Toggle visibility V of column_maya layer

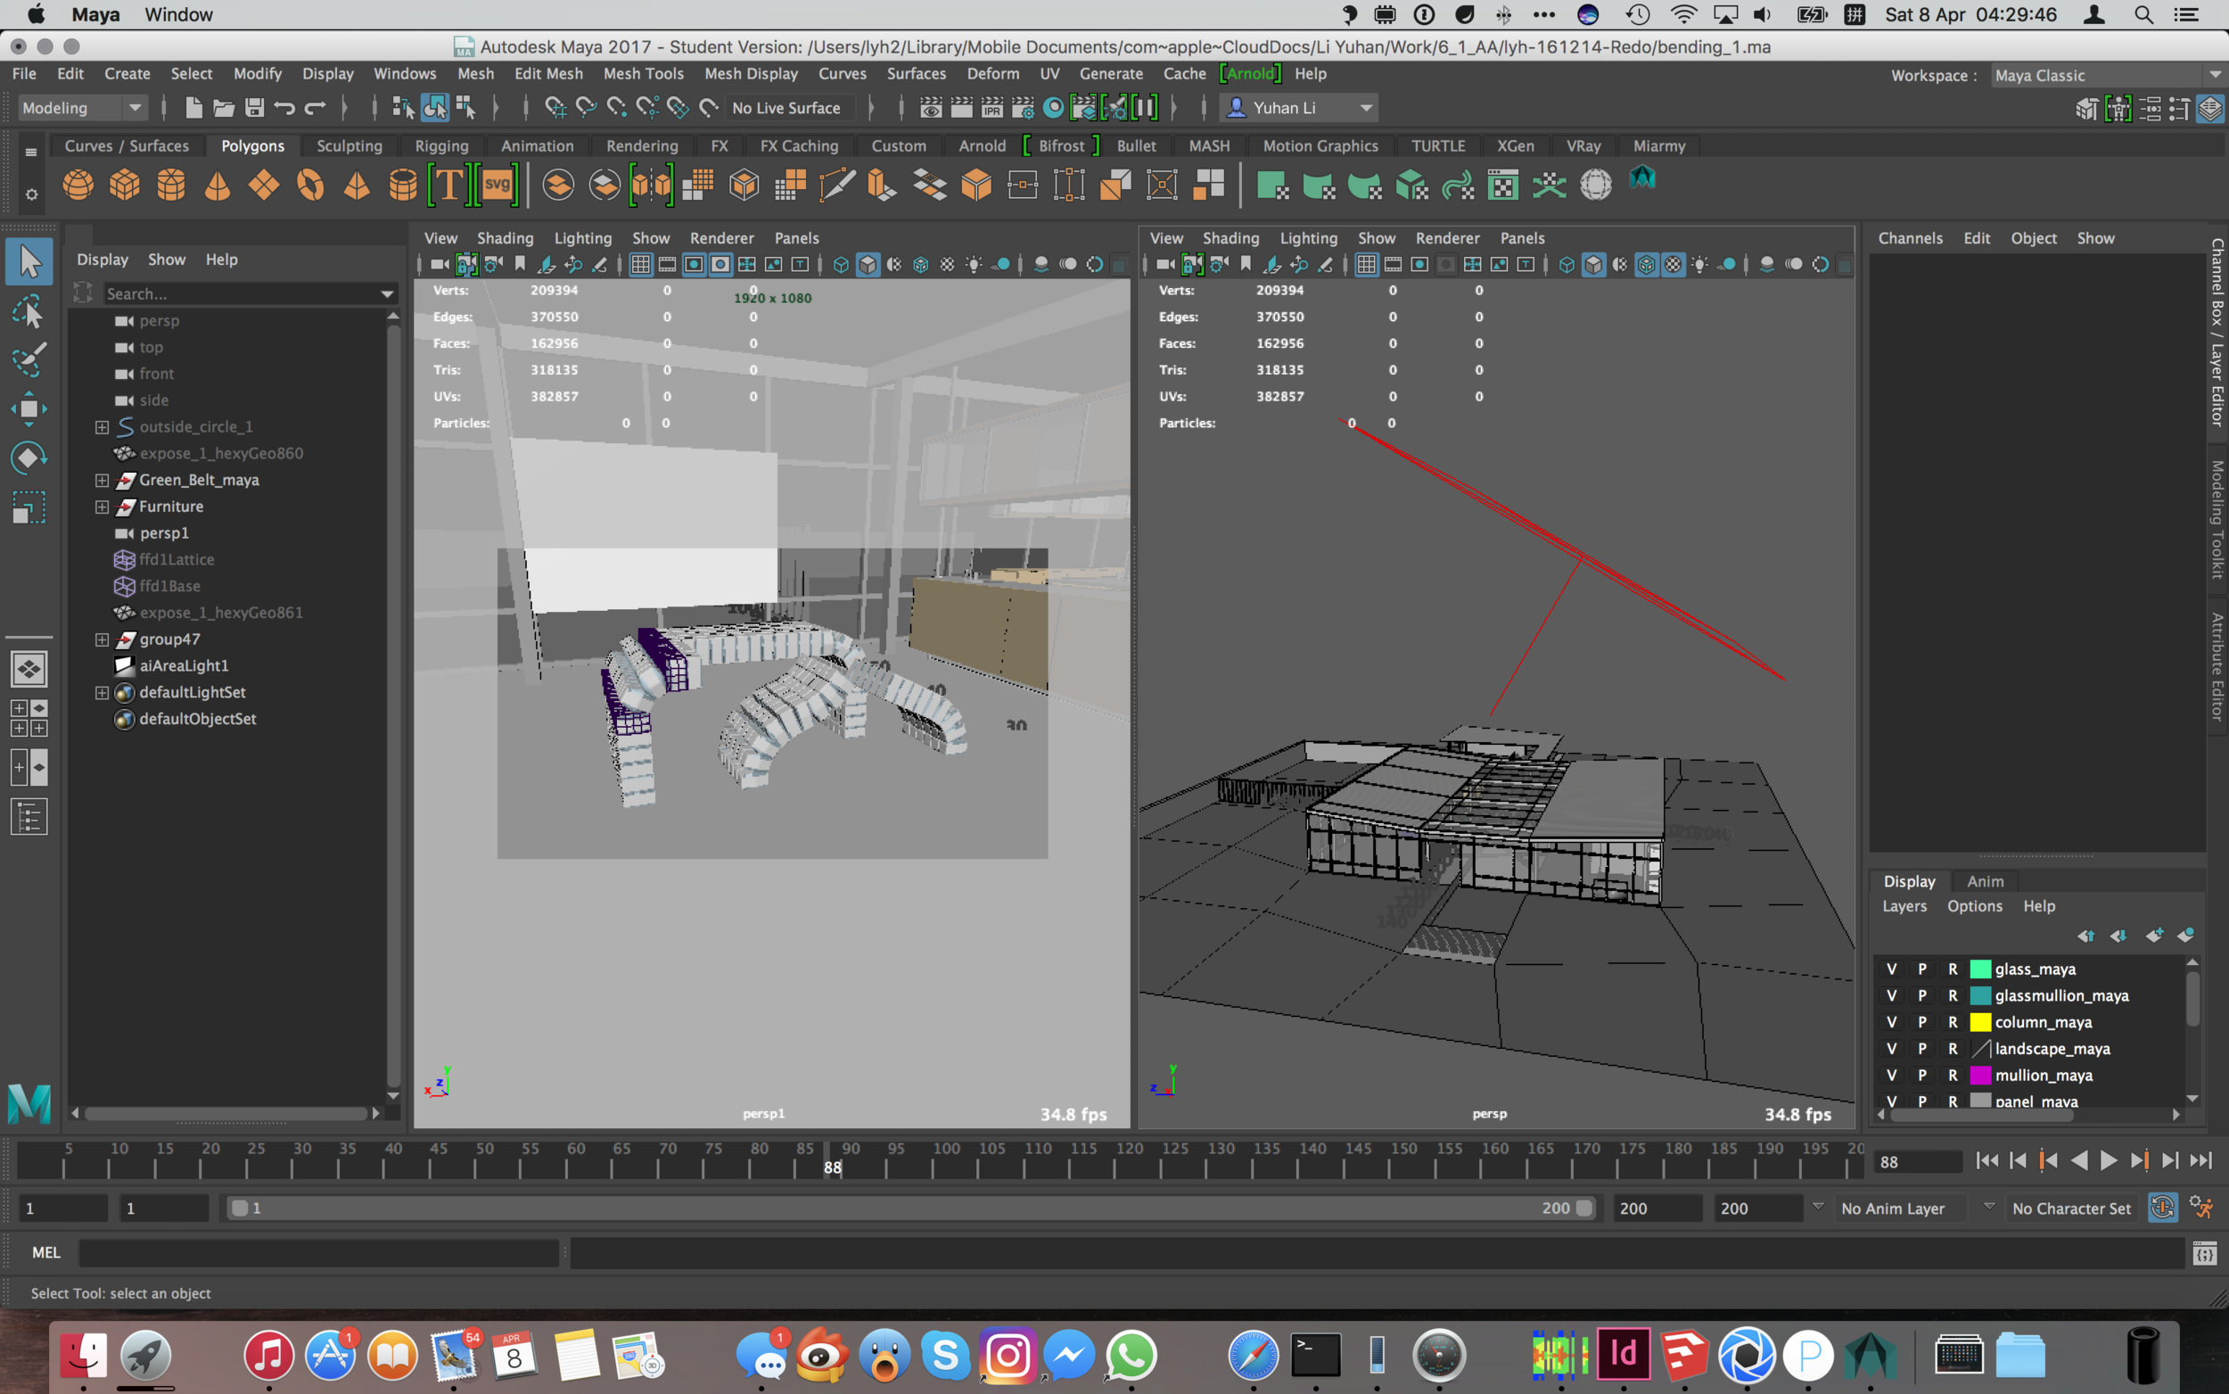point(1891,1022)
